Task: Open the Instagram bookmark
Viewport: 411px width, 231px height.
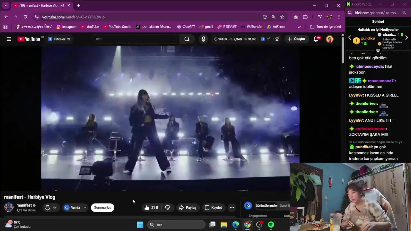Action: coord(66,27)
